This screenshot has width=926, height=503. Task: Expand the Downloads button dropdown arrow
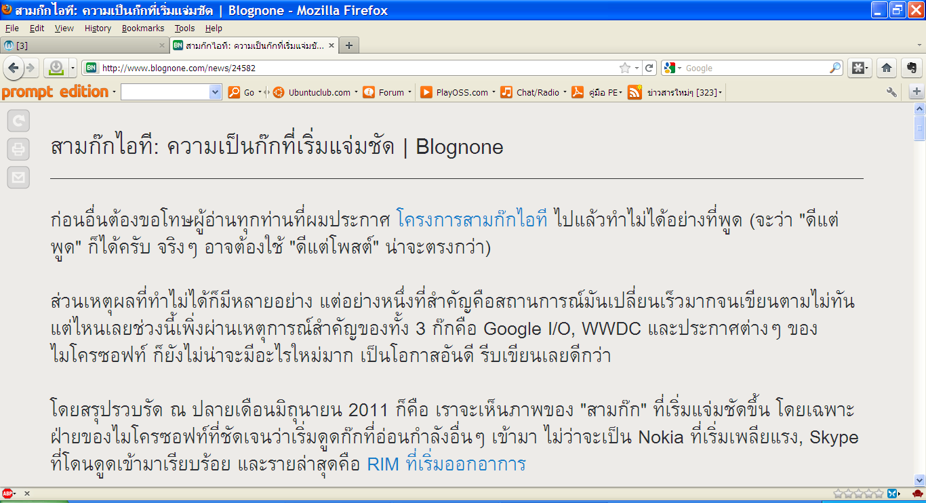tap(73, 68)
